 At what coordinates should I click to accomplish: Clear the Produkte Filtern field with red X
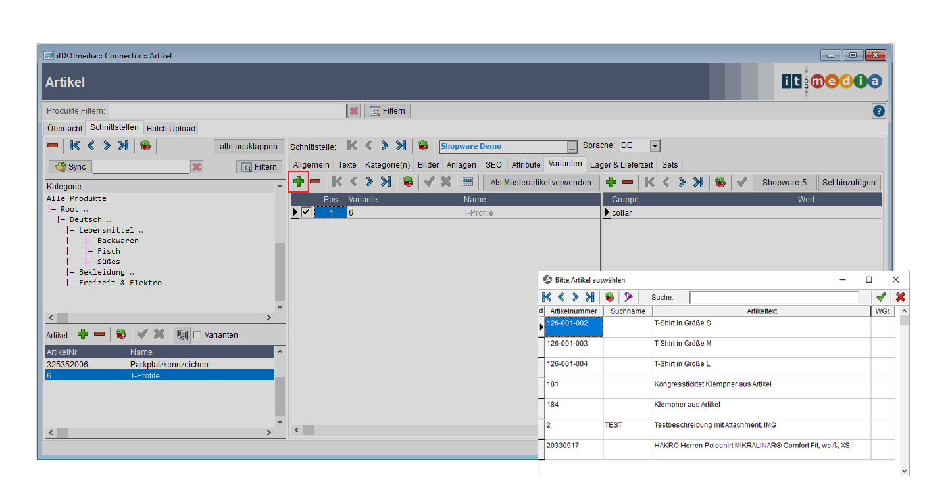[354, 111]
